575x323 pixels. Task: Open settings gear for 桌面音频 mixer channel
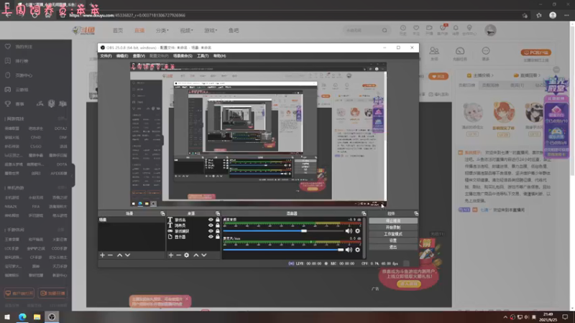(357, 231)
